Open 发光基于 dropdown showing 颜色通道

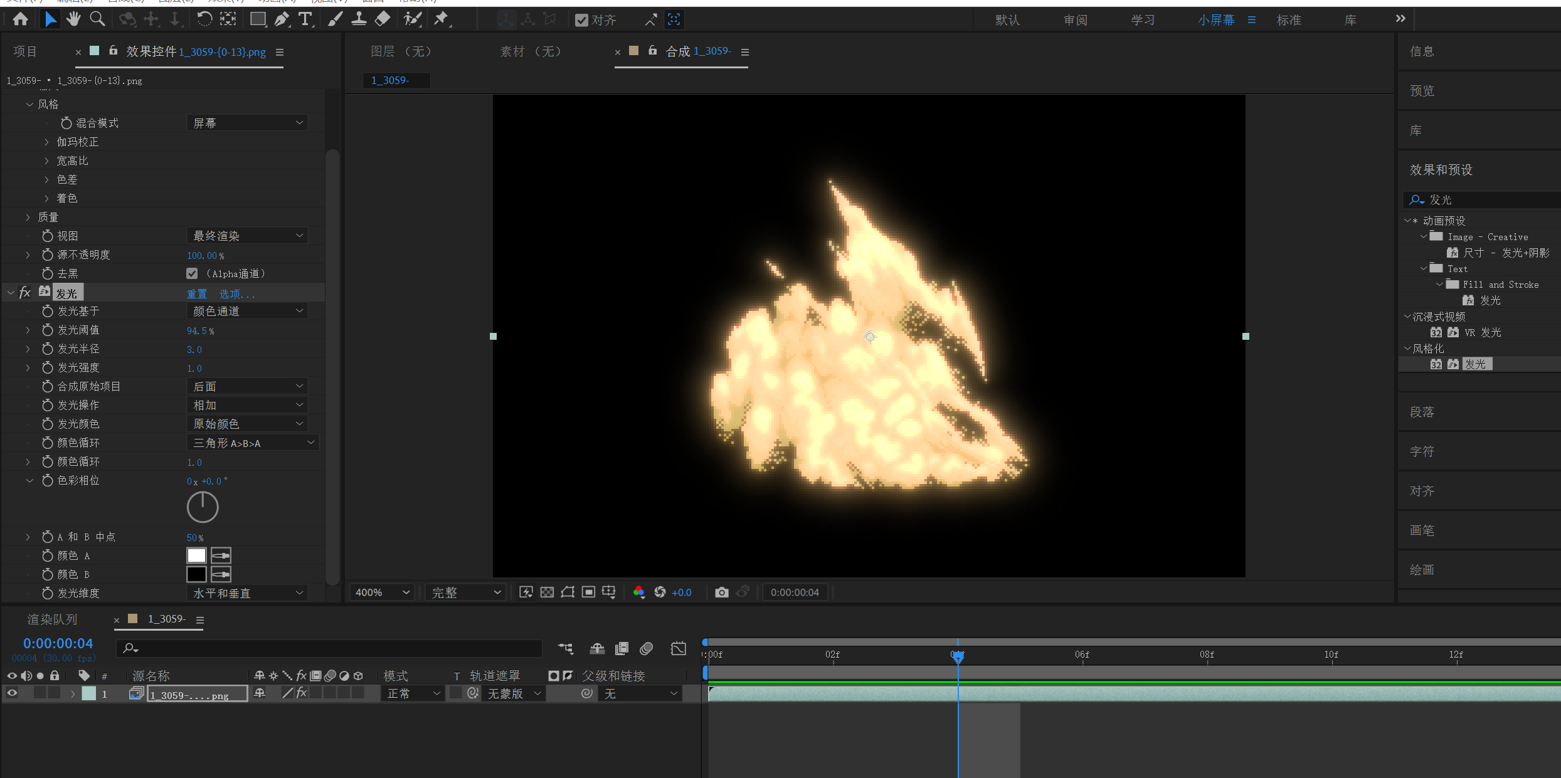pyautogui.click(x=247, y=311)
